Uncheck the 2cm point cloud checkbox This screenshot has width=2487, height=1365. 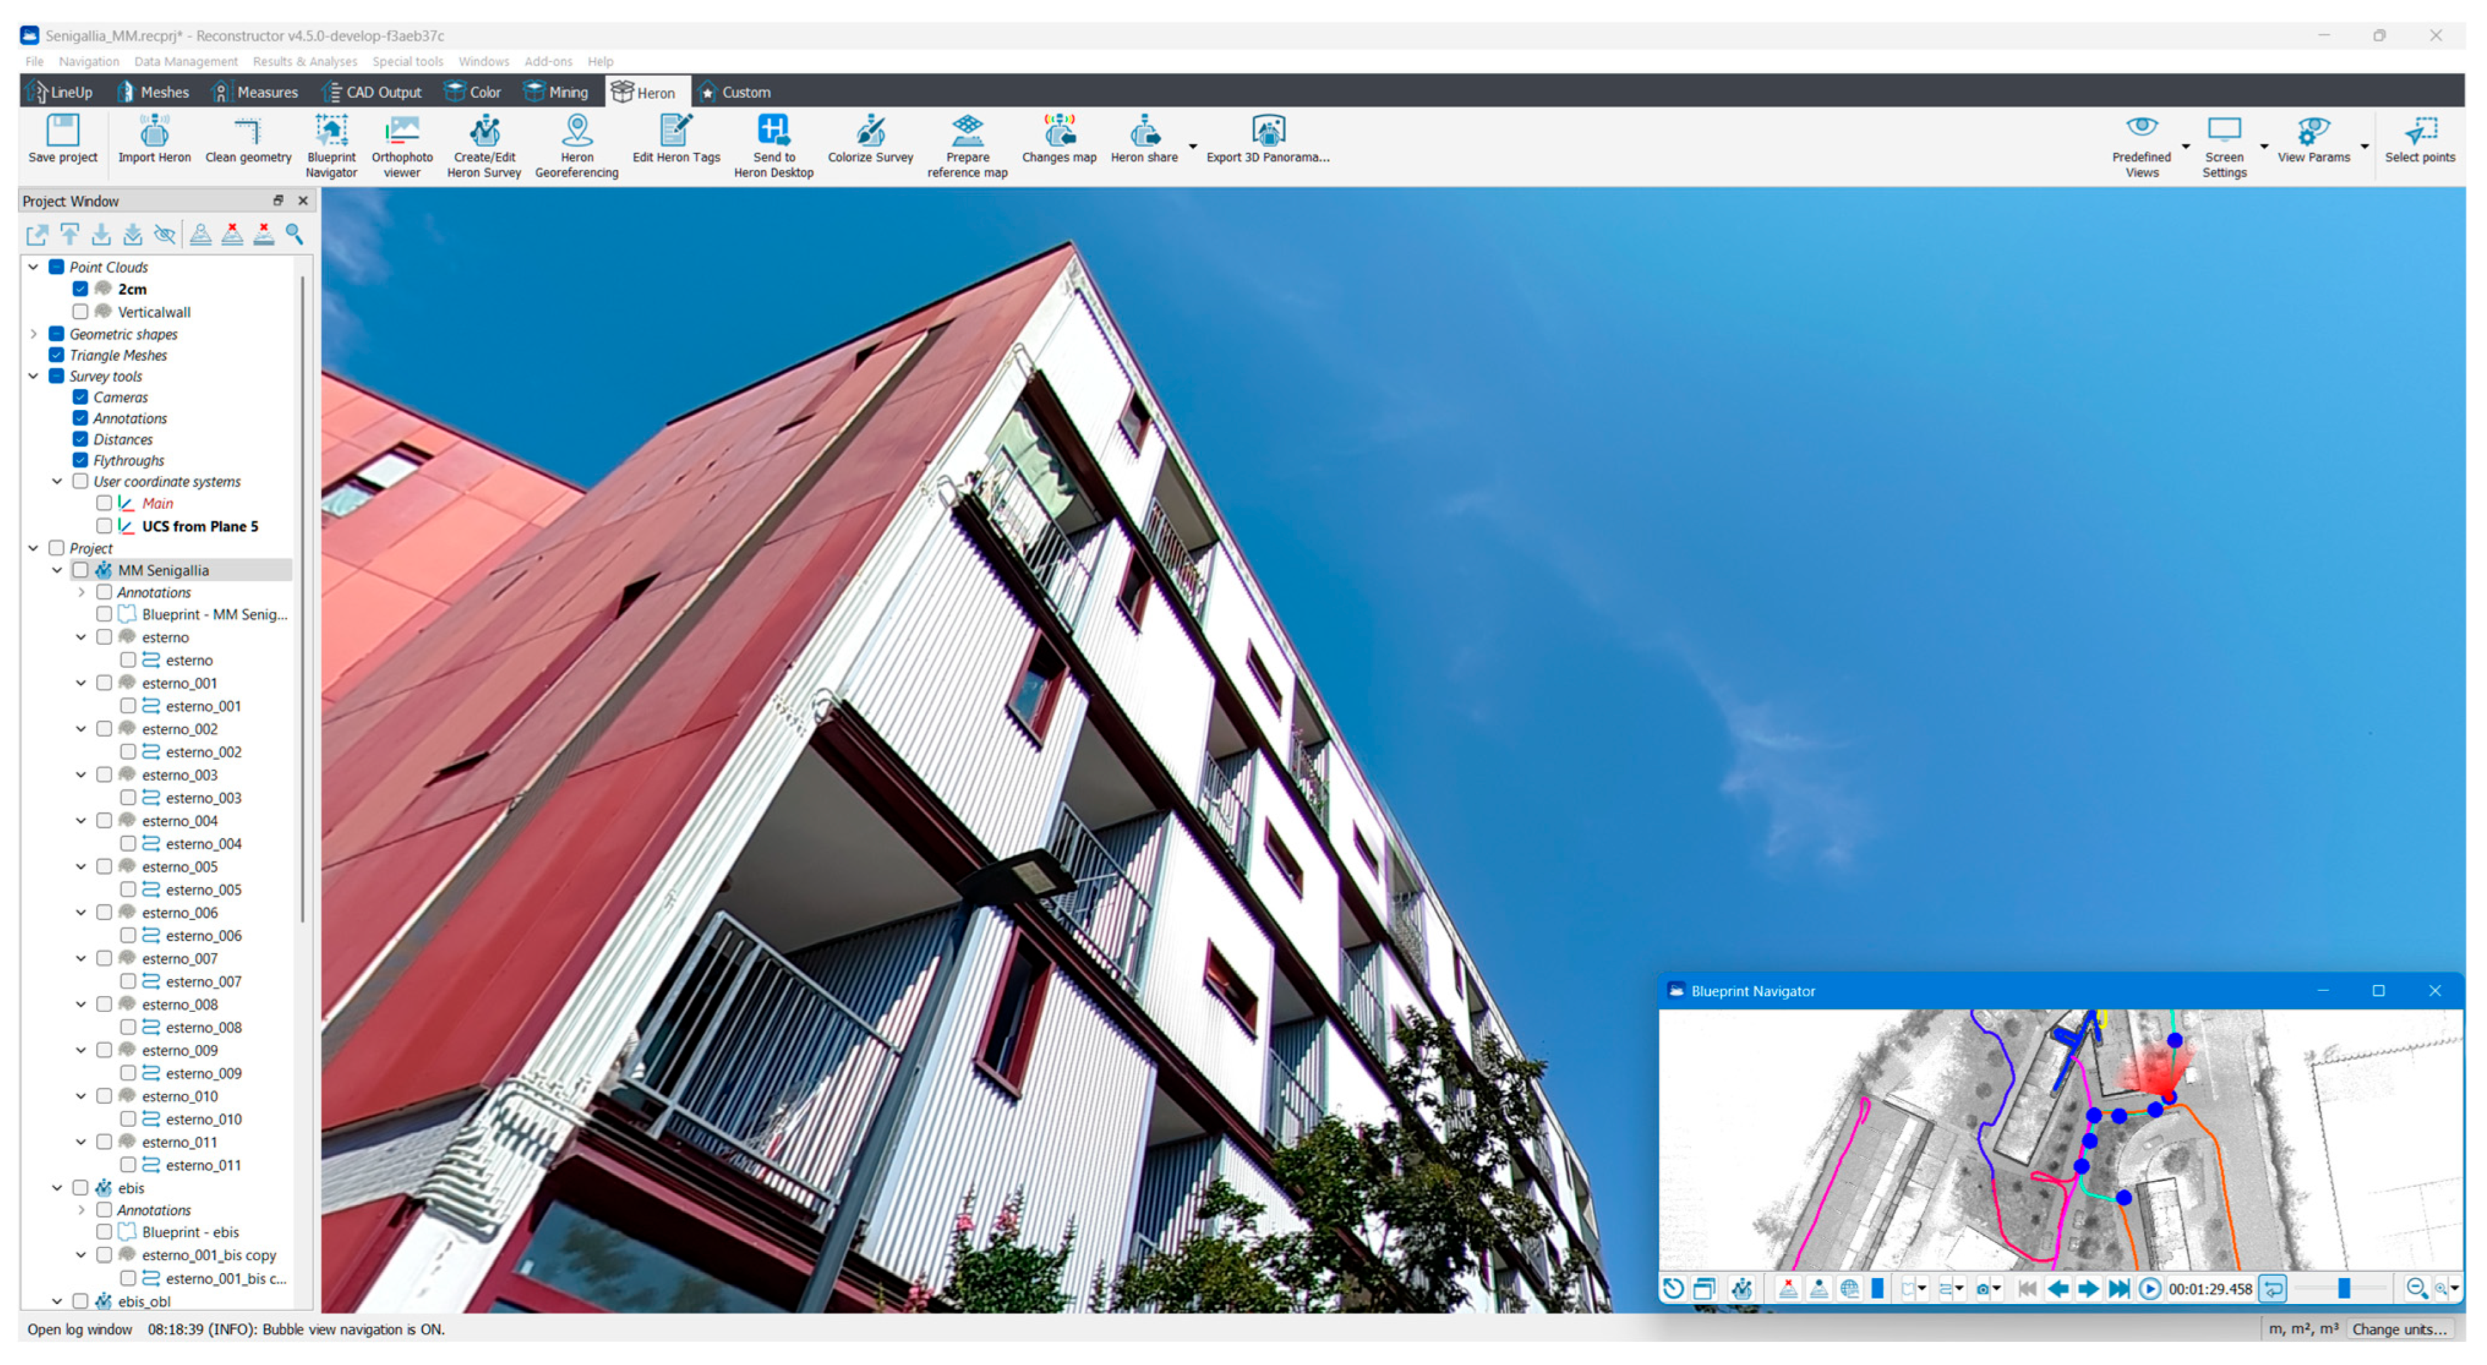(x=80, y=289)
